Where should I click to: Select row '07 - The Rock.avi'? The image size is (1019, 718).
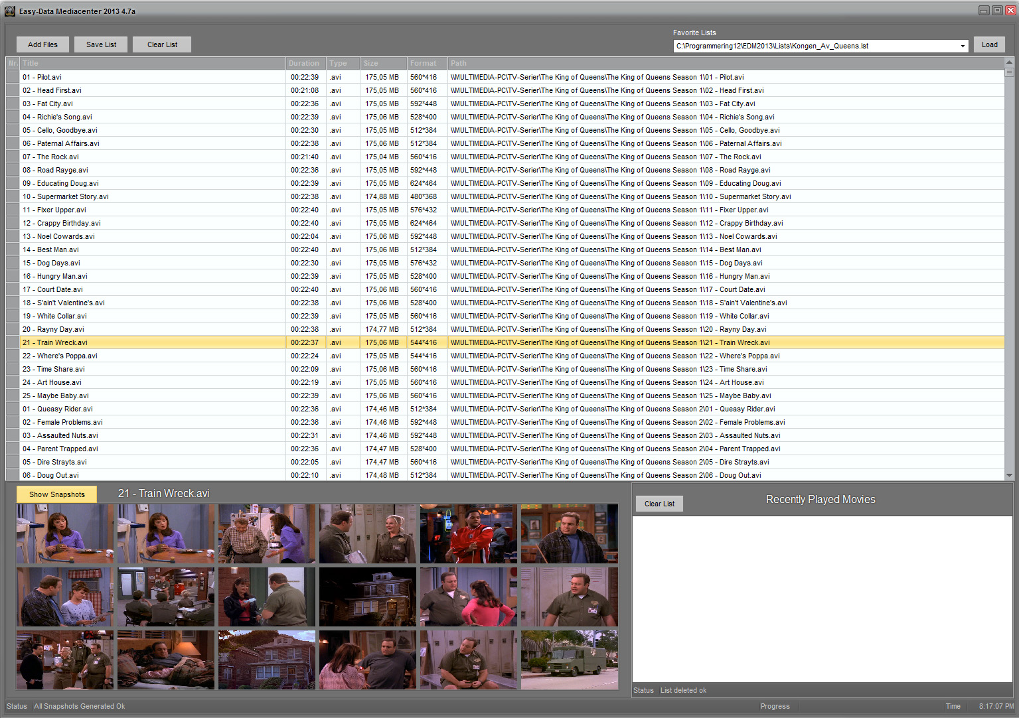coord(505,157)
